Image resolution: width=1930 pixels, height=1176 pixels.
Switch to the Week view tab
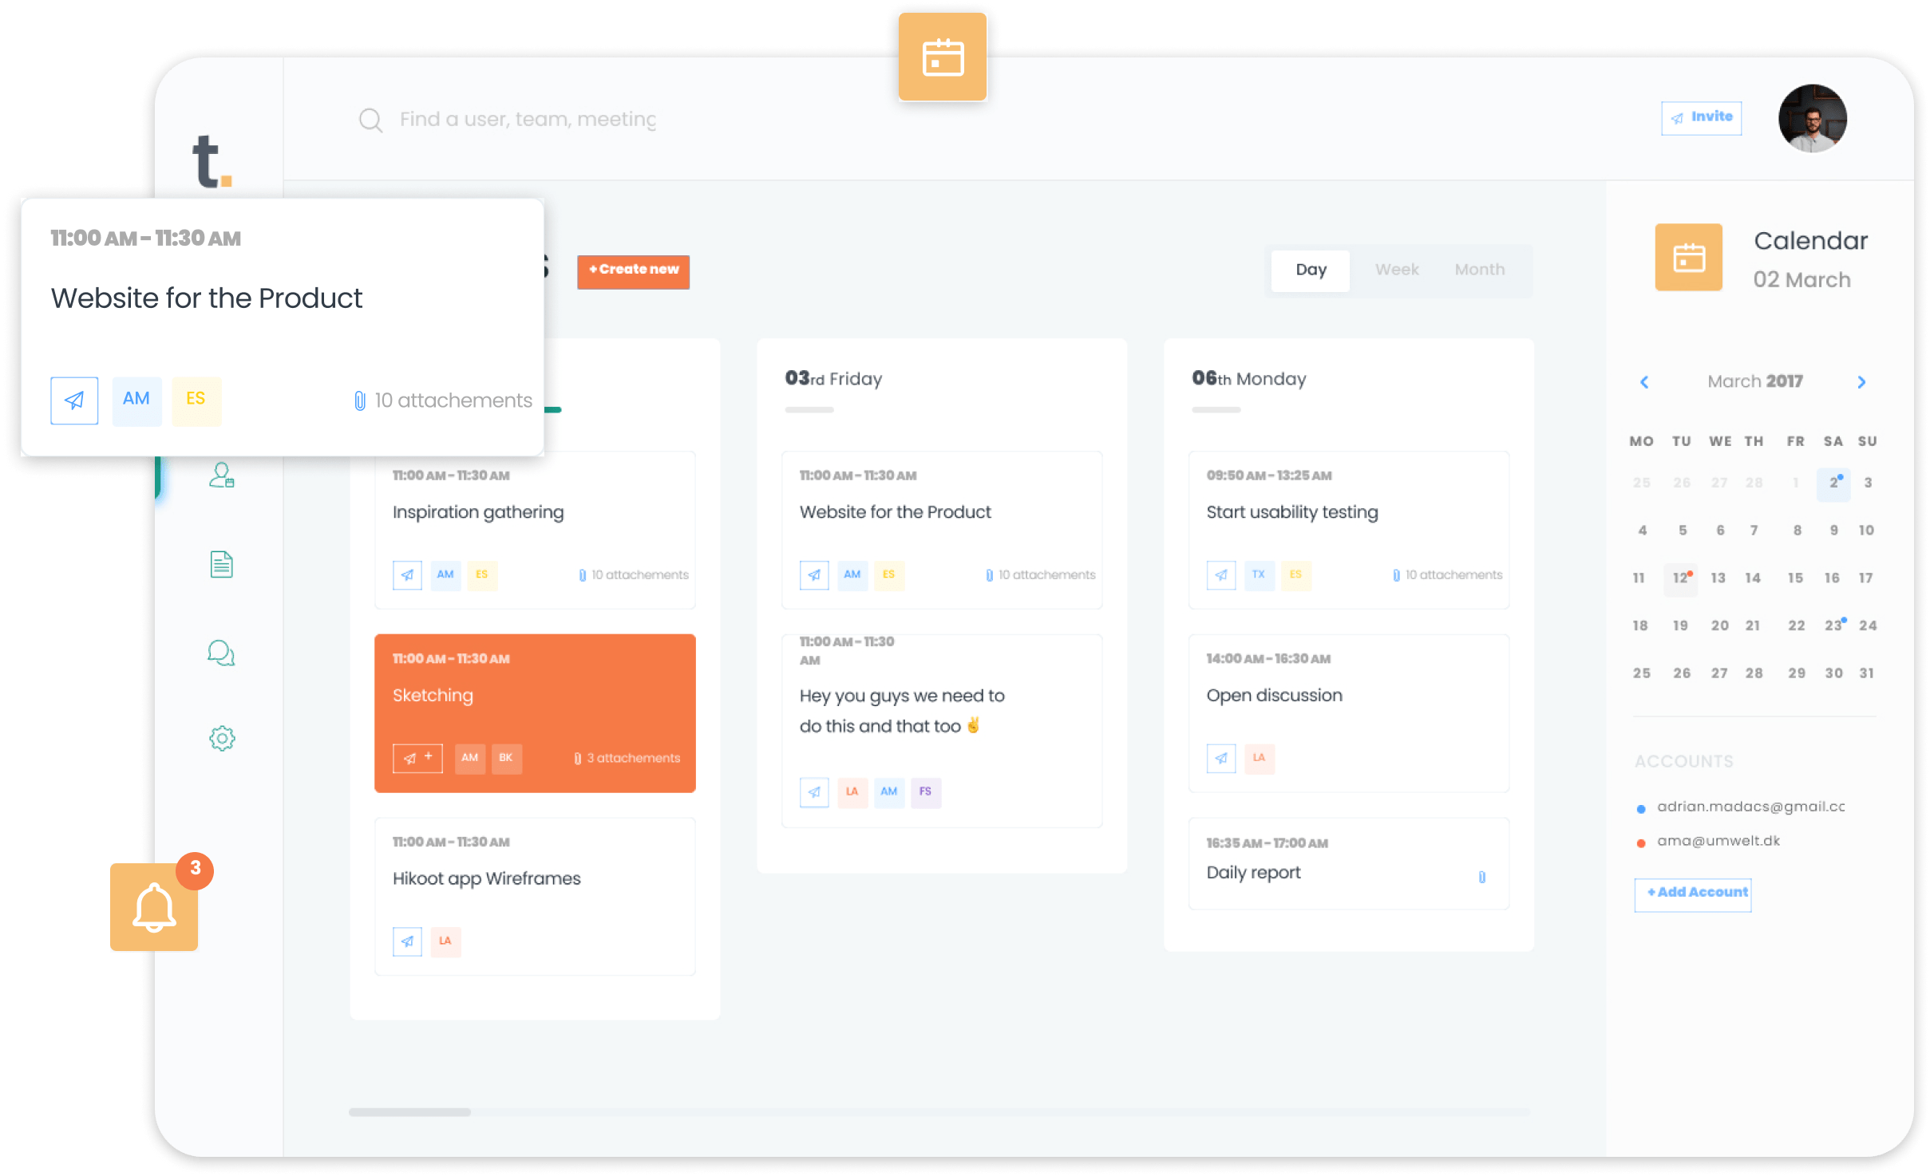[x=1396, y=270]
